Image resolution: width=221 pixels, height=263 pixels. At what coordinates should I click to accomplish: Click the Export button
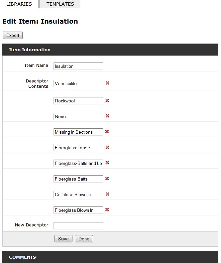[13, 35]
